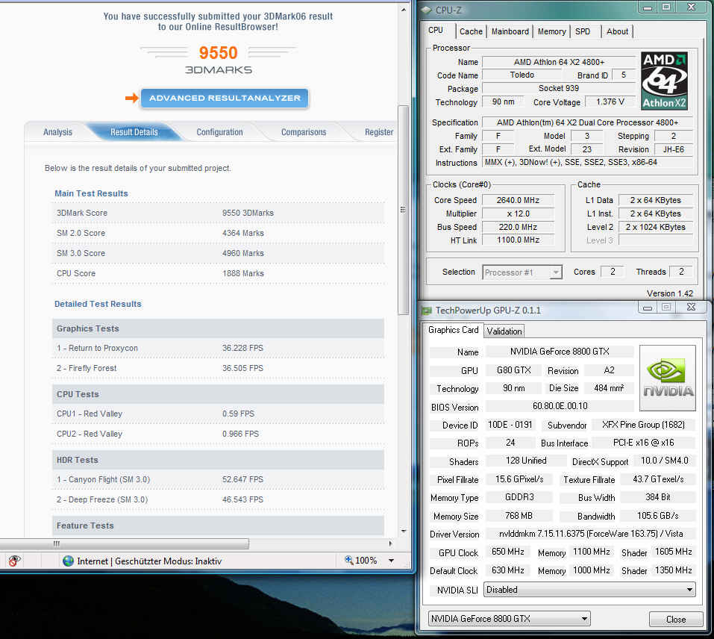Screen dimensions: 714x639
Task: Click the GPU Clock 650 MHz field
Action: click(507, 552)
